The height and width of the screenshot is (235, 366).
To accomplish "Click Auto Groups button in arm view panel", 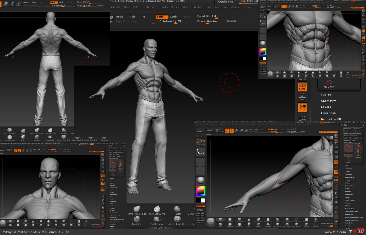I will 201,220.
